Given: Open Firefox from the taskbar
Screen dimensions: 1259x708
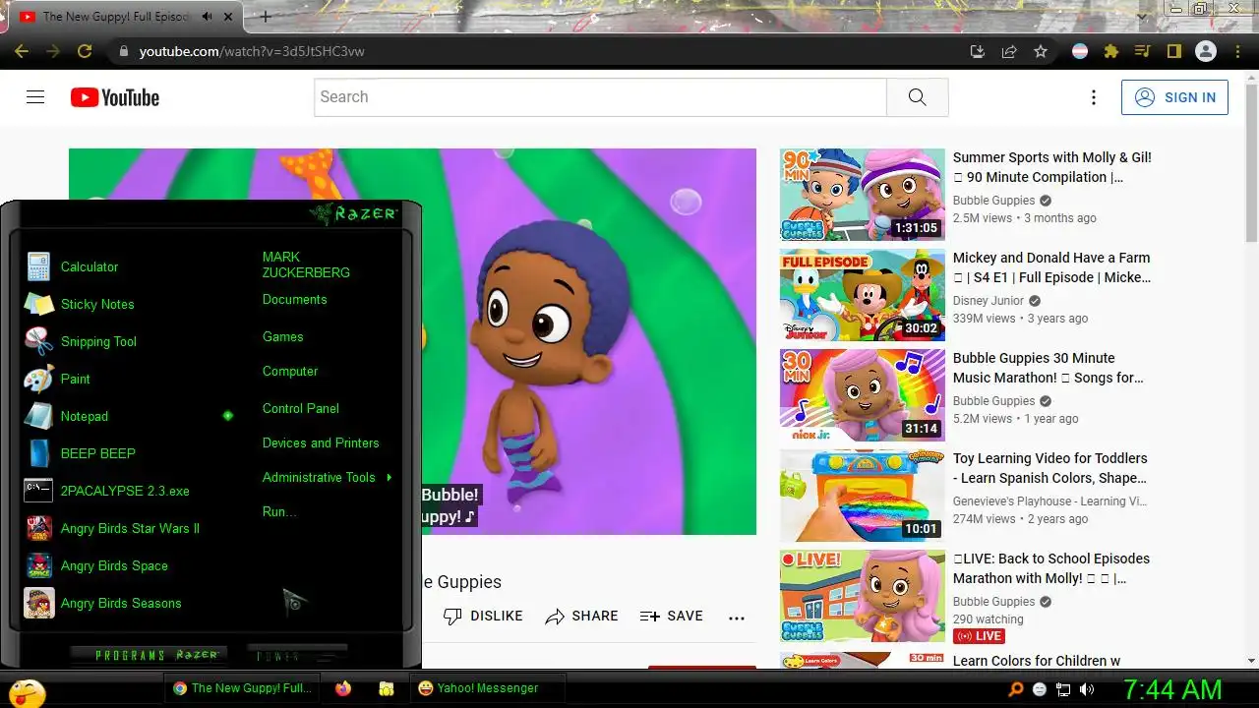Looking at the screenshot, I should coord(343,688).
